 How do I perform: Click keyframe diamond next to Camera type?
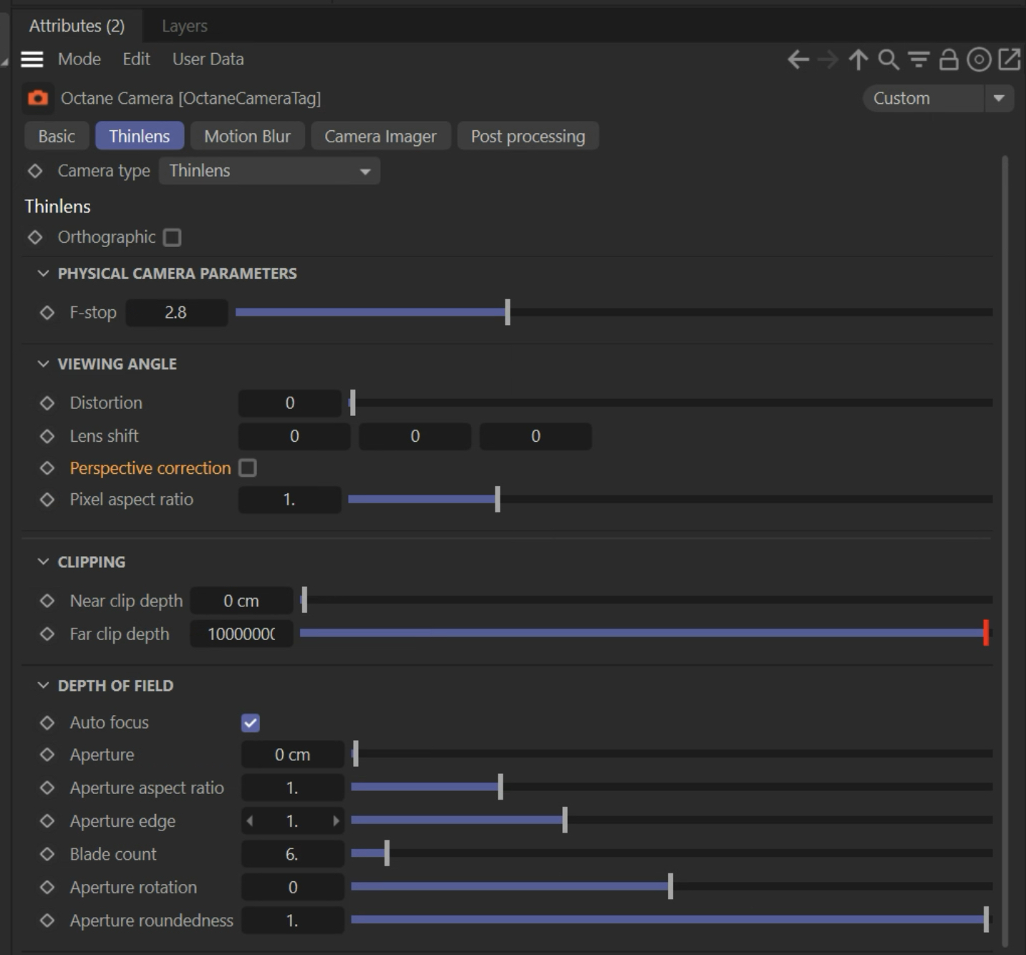coord(34,171)
